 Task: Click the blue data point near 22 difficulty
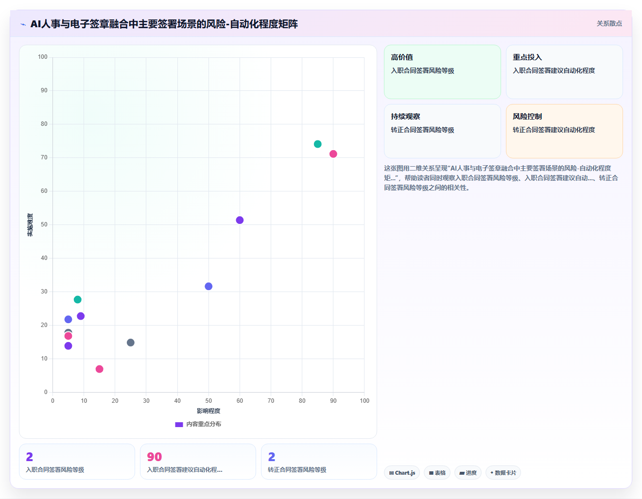[68, 319]
